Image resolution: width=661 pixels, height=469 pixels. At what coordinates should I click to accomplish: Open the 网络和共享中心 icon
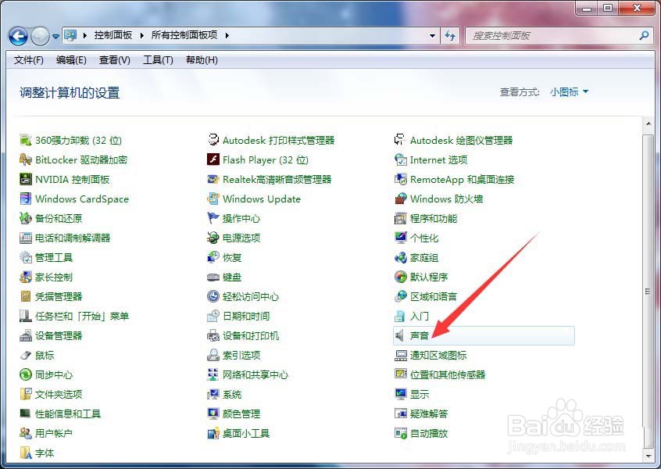(213, 374)
